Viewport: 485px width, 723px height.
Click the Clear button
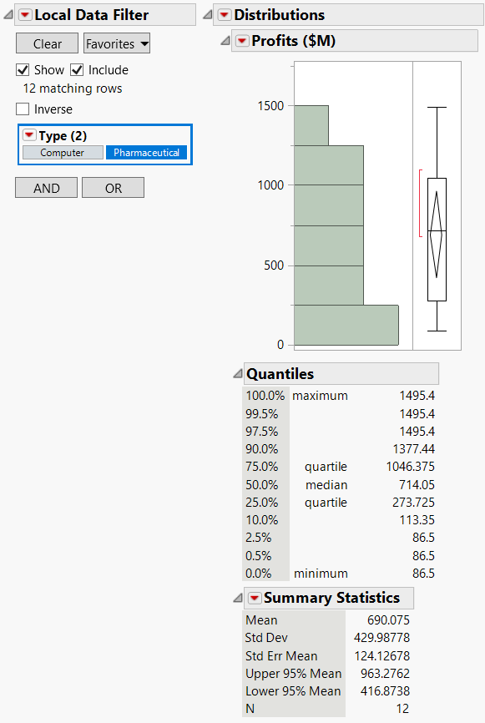tap(47, 43)
